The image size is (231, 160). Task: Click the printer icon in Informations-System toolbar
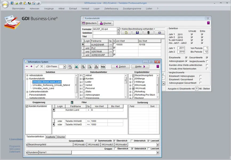coord(96,67)
